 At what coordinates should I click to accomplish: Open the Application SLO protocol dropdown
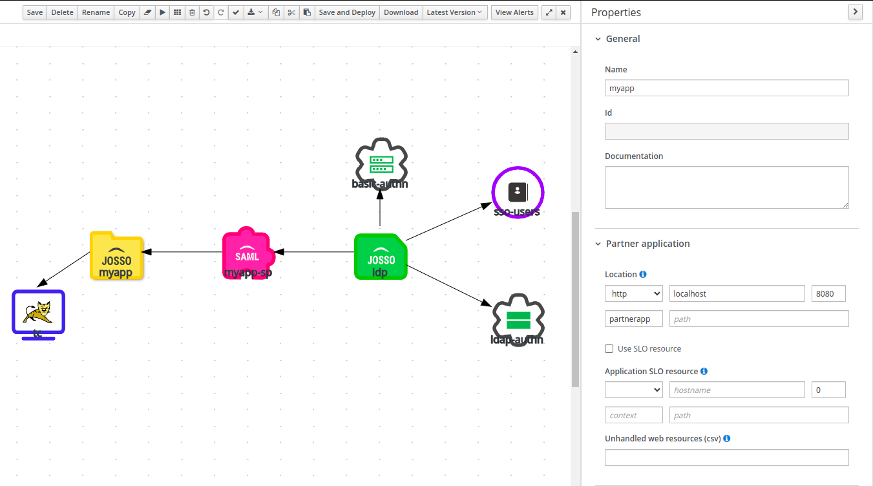tap(634, 390)
